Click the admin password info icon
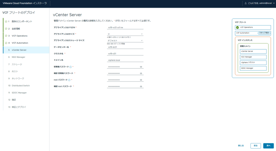This screenshot has height=151, width=276. coord(70,67)
